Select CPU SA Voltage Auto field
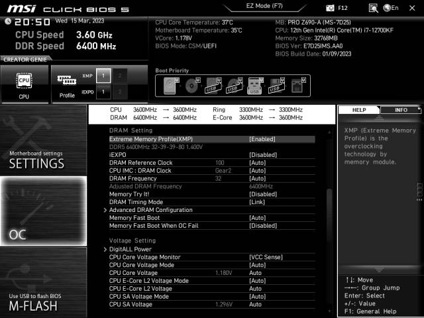The image size is (424, 318). click(x=255, y=304)
